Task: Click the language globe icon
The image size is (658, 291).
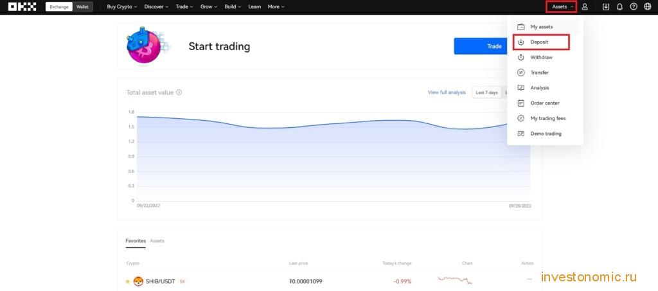Action: pyautogui.click(x=648, y=6)
